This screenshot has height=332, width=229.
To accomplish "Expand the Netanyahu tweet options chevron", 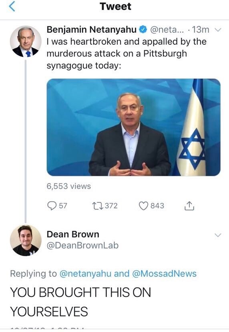I will 218,30.
